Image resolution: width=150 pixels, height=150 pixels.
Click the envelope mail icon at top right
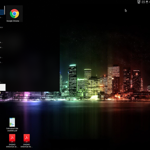pyautogui.click(x=143, y=2)
